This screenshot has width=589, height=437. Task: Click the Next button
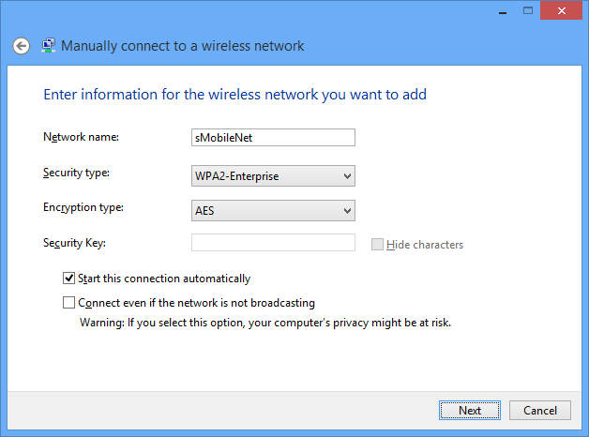pyautogui.click(x=470, y=410)
